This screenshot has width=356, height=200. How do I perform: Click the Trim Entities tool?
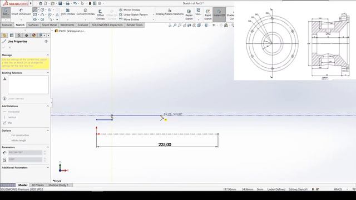coord(68,12)
